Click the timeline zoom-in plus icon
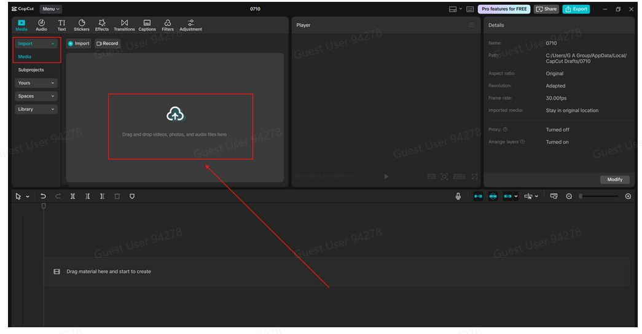Image resolution: width=642 pixels, height=334 pixels. pyautogui.click(x=628, y=196)
